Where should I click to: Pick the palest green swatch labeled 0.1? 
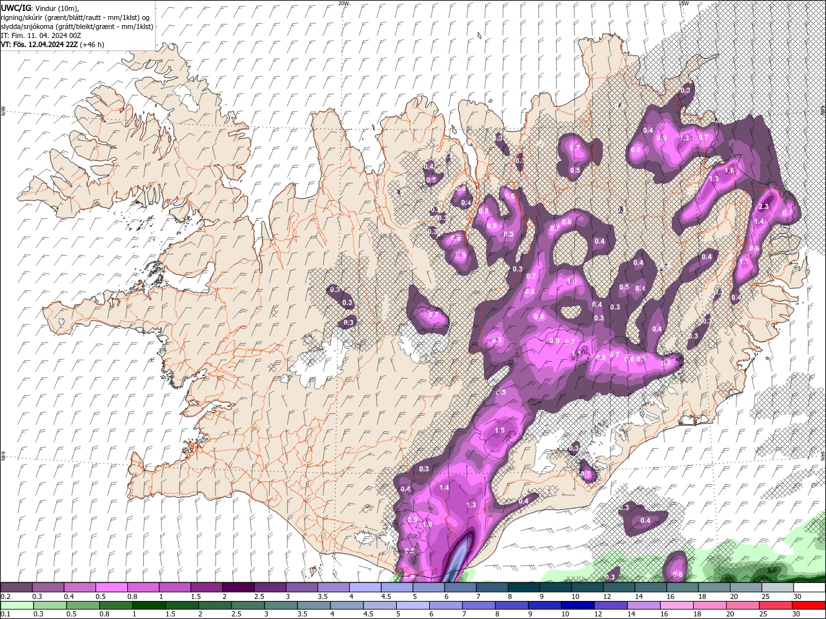point(17,605)
